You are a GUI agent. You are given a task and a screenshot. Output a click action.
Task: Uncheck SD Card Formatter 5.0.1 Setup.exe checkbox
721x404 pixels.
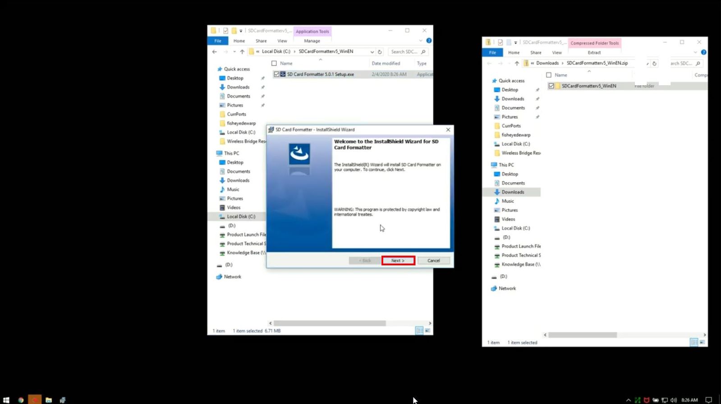tap(276, 74)
